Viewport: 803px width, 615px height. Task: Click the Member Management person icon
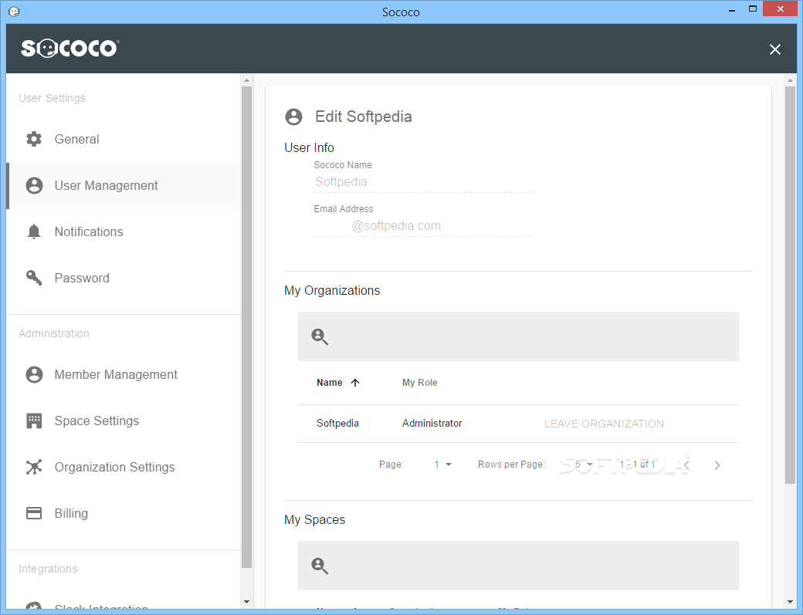point(34,374)
